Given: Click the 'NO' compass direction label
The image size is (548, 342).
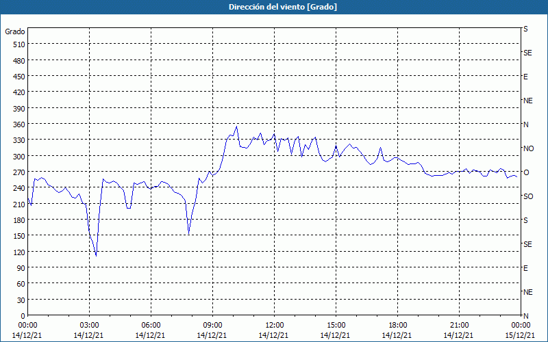Looking at the screenshot, I should 528,148.
